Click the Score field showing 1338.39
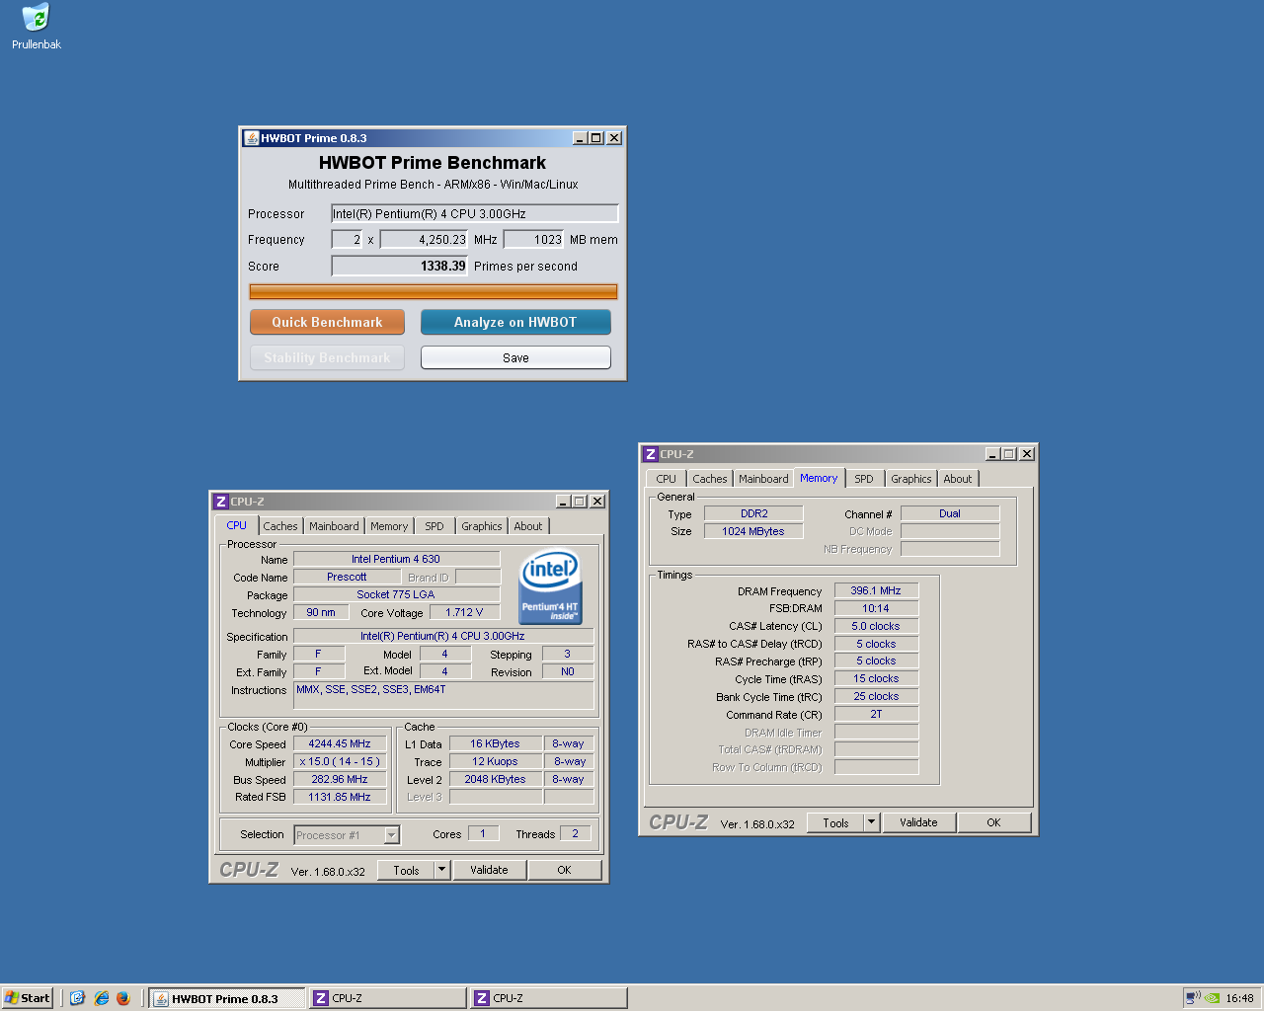The width and height of the screenshot is (1264, 1011). point(400,266)
